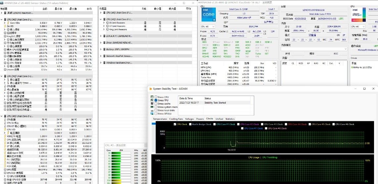This screenshot has width=378, height=184.
Task: Expand the IA Limit Reasons row
Action: [104, 22]
